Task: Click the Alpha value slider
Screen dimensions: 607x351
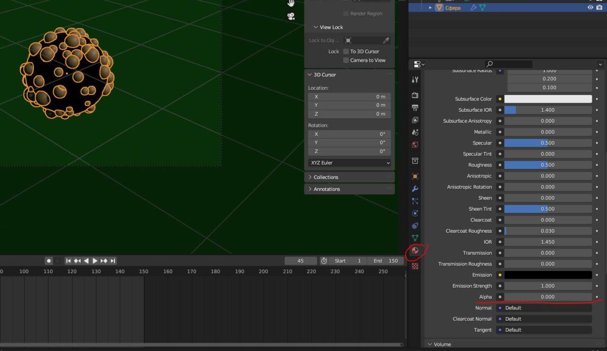Action: click(548, 297)
